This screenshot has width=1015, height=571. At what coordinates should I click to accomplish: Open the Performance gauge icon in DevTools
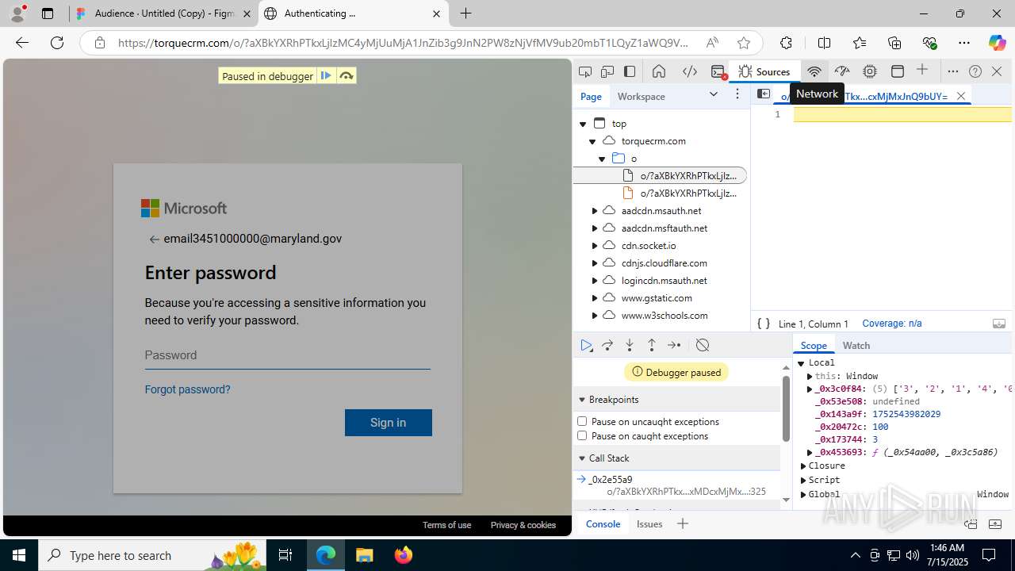842,71
